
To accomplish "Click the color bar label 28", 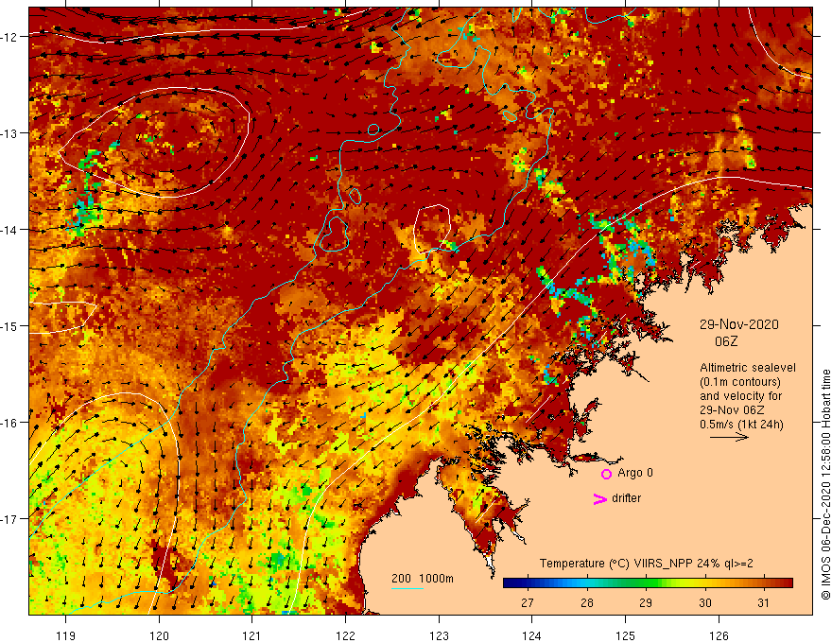I will (586, 602).
